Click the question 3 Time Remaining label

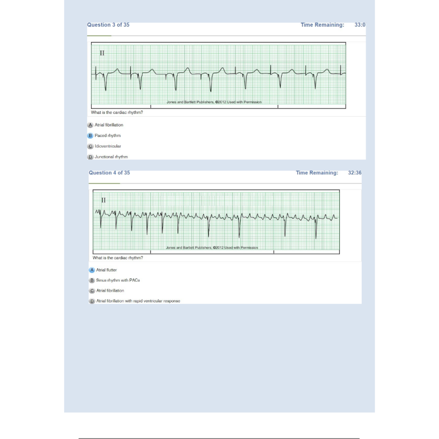[322, 25]
